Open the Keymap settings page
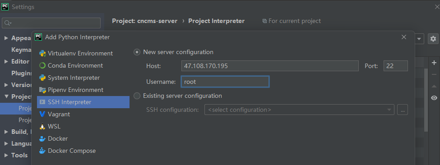The height and width of the screenshot is (165, 440). (21, 50)
